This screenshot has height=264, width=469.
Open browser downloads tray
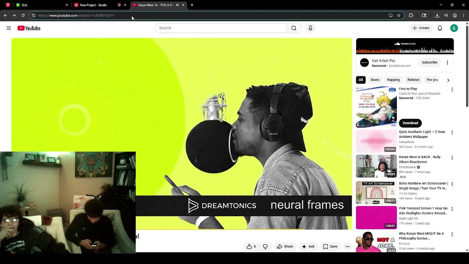point(437,15)
